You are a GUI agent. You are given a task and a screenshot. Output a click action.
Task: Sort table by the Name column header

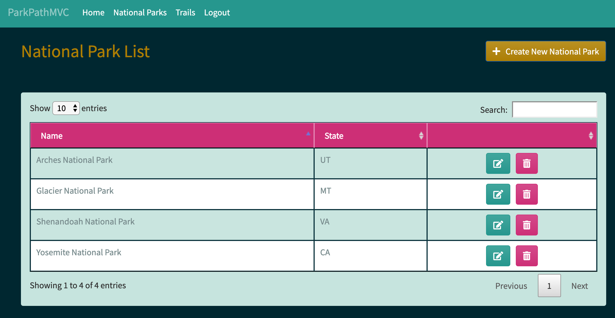(172, 136)
